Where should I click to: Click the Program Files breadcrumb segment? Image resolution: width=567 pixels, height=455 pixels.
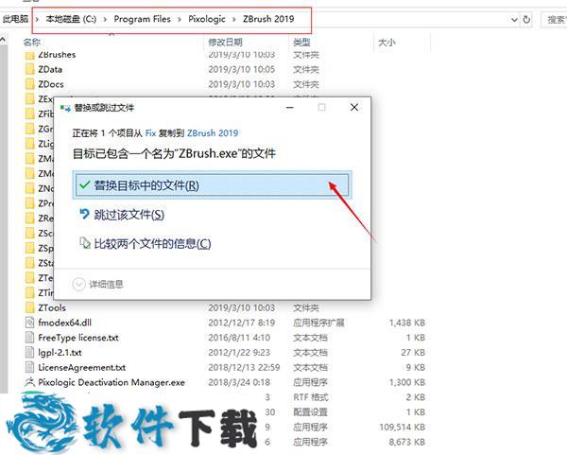click(142, 19)
